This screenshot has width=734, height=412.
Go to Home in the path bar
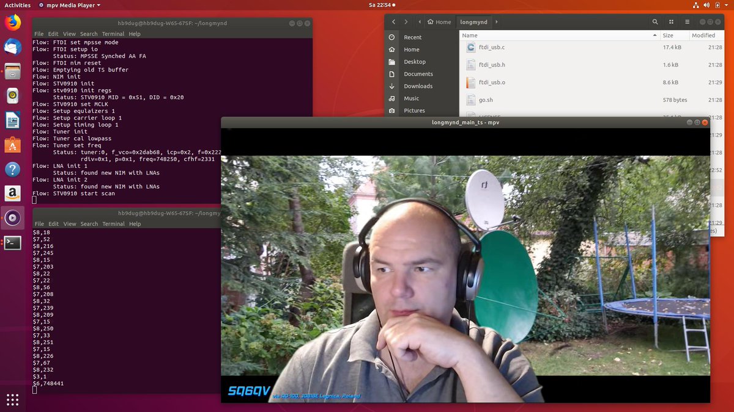(x=439, y=22)
